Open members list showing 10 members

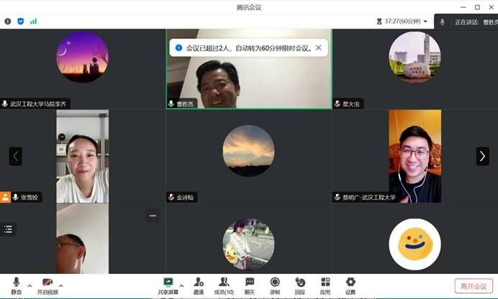(224, 283)
